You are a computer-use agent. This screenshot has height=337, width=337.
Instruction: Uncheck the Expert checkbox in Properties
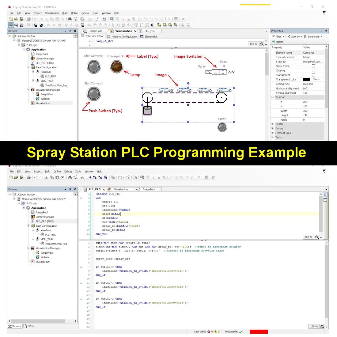tap(273, 41)
